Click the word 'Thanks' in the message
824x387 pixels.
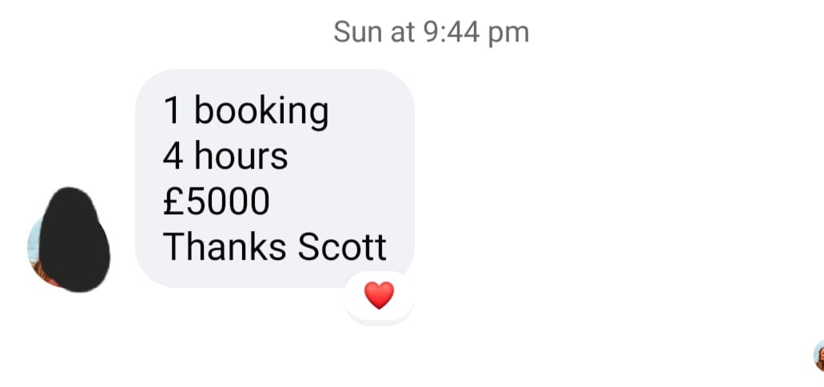(x=225, y=247)
